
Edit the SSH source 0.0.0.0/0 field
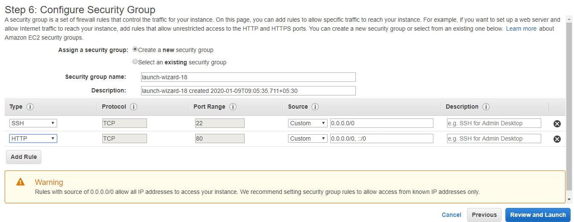point(382,123)
